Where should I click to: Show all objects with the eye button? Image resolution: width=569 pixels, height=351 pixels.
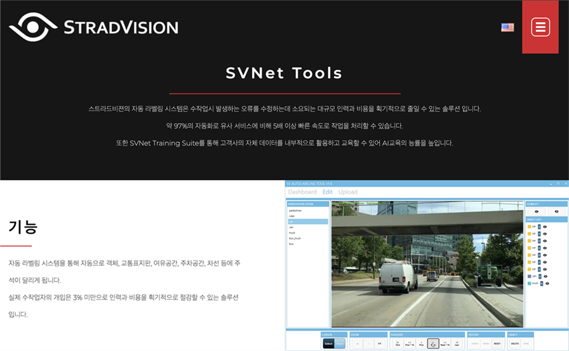click(x=537, y=211)
